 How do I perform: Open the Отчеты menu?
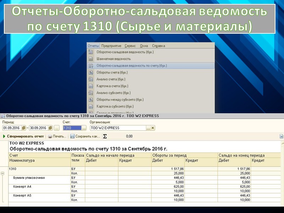(93, 46)
